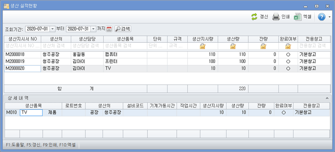The image size is (335, 152).
Task: Toggle 완료여부 circle for M2000019 row
Action: (x=288, y=62)
